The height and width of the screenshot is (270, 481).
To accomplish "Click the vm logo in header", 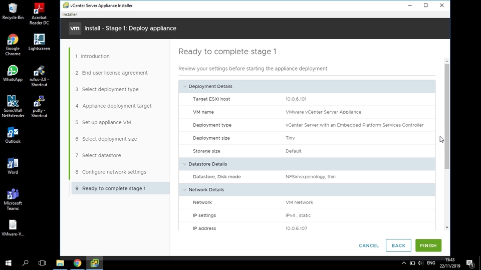I will click(75, 28).
